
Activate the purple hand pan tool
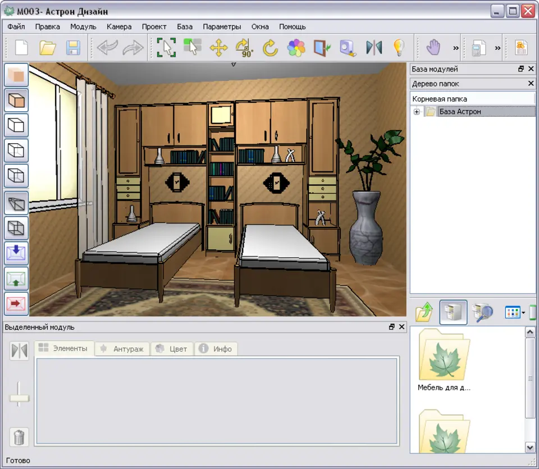433,47
